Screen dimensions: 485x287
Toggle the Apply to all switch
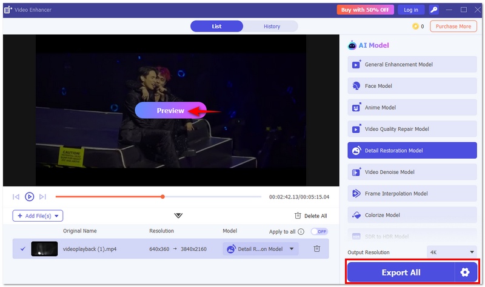point(319,231)
